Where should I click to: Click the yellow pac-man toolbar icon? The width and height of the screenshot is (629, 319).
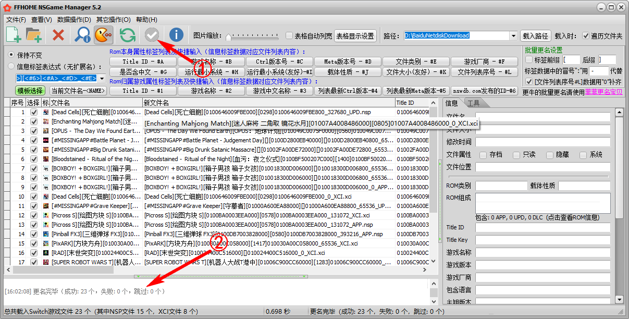[x=104, y=35]
